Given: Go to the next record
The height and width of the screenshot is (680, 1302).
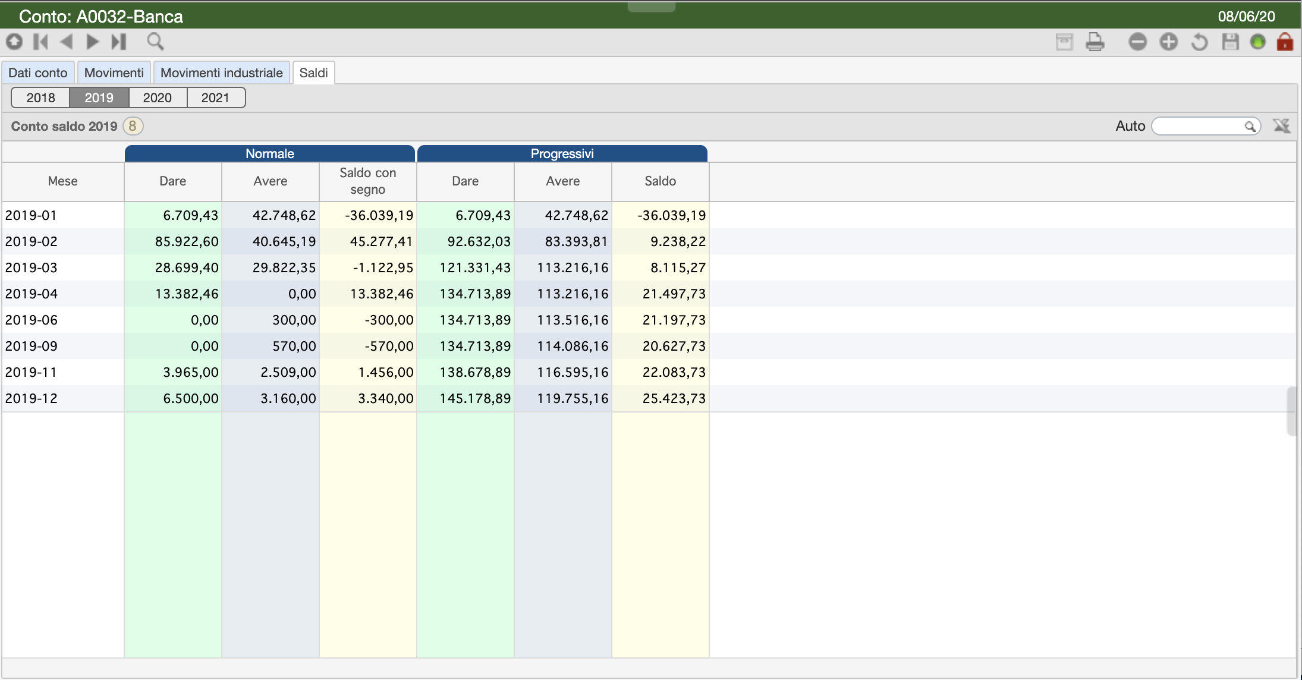Looking at the screenshot, I should 92,42.
